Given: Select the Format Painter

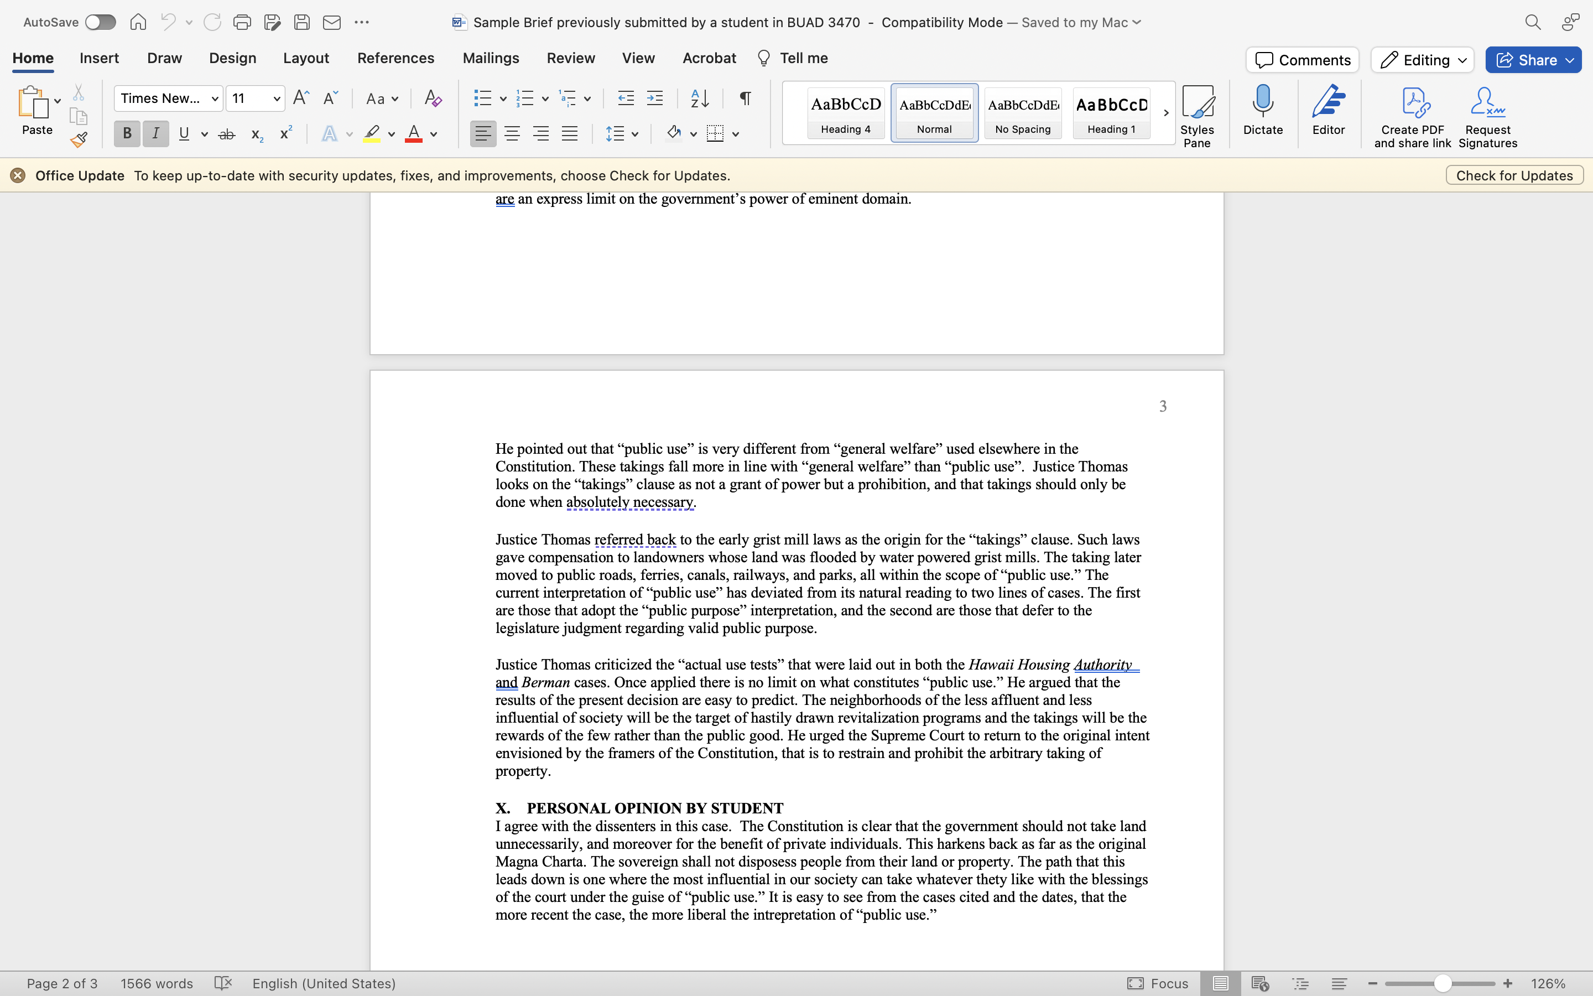Looking at the screenshot, I should click(79, 139).
